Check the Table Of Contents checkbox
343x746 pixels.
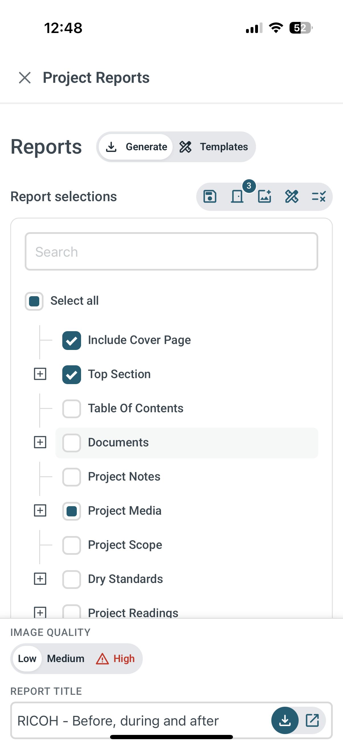pos(71,409)
